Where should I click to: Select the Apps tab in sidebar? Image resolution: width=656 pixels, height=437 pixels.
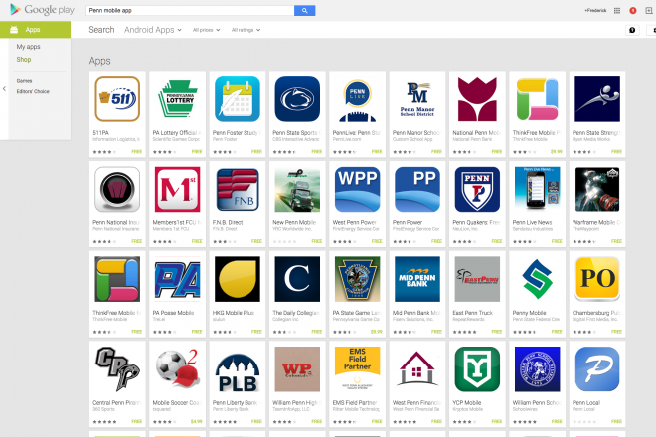point(35,30)
